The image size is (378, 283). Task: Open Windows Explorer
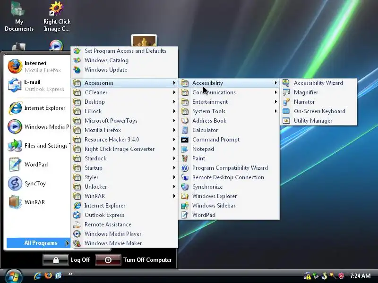tap(229, 196)
